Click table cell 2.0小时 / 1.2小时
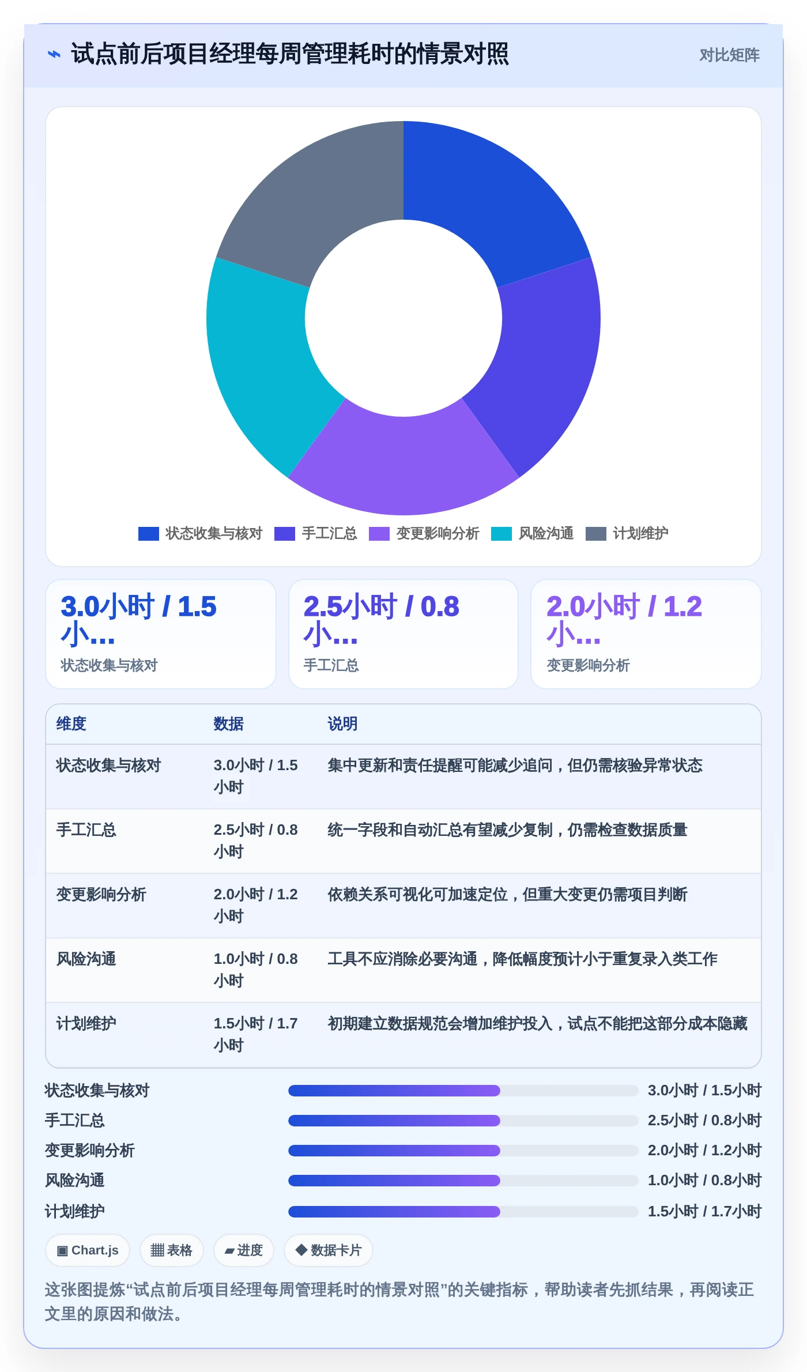Screen dimensions: 807x1372 click(256, 905)
